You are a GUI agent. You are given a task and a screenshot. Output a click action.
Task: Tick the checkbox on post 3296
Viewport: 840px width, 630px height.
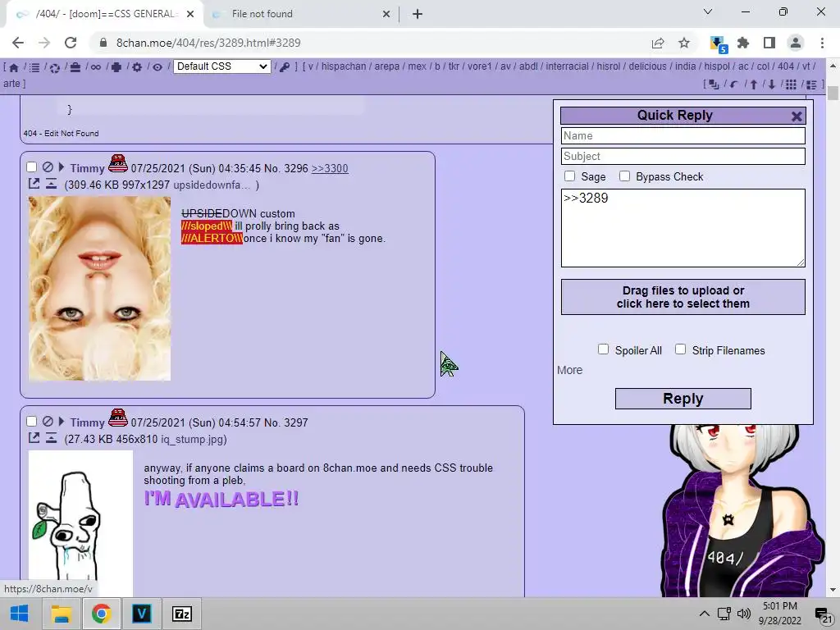(x=32, y=167)
